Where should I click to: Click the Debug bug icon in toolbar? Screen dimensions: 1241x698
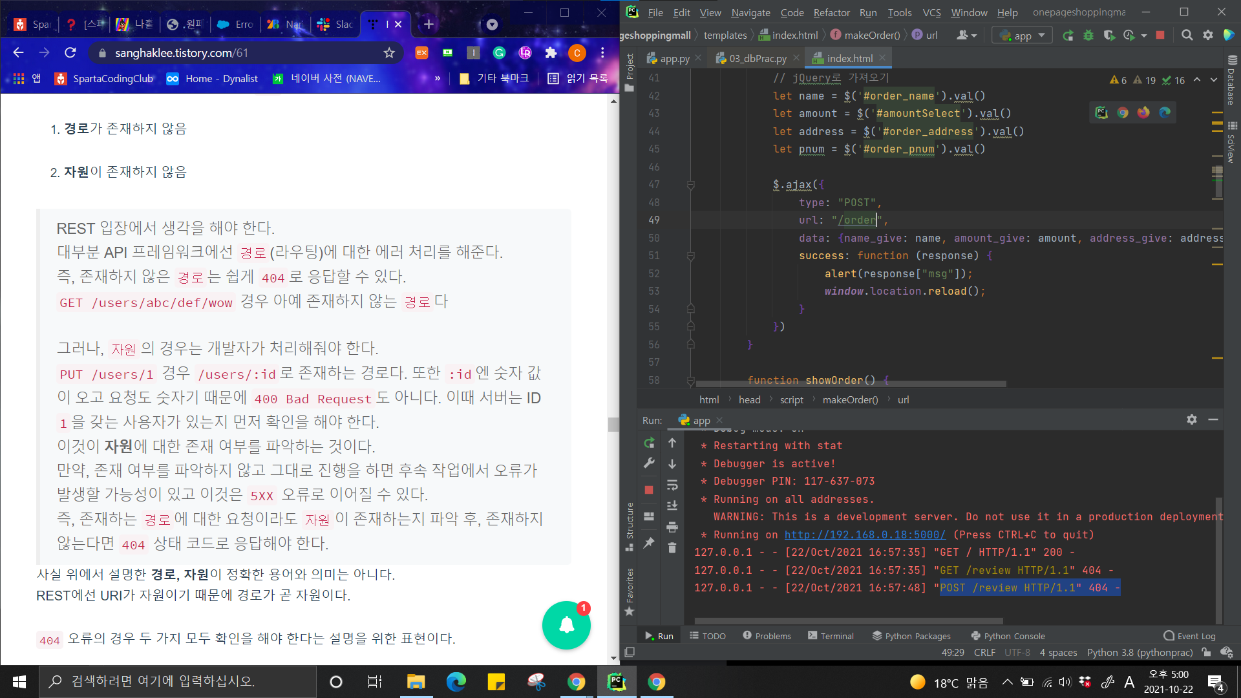(x=1088, y=36)
